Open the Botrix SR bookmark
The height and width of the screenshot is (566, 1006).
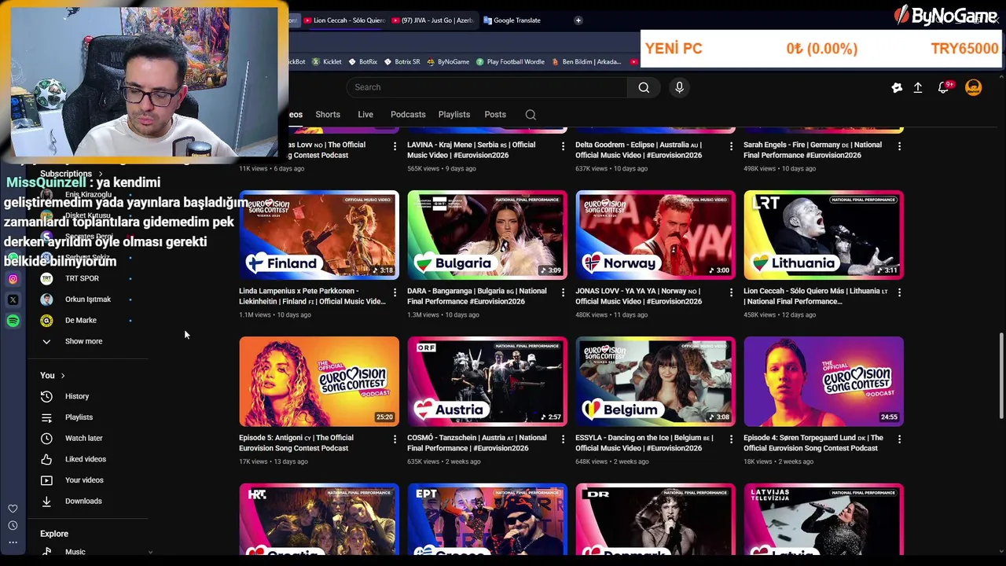pyautogui.click(x=402, y=61)
